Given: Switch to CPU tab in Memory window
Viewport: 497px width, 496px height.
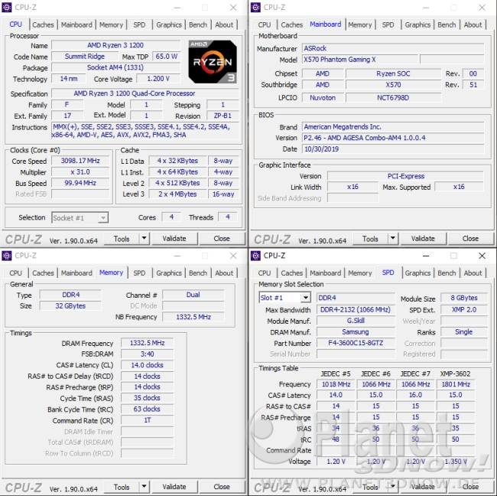Looking at the screenshot, I should tap(15, 273).
